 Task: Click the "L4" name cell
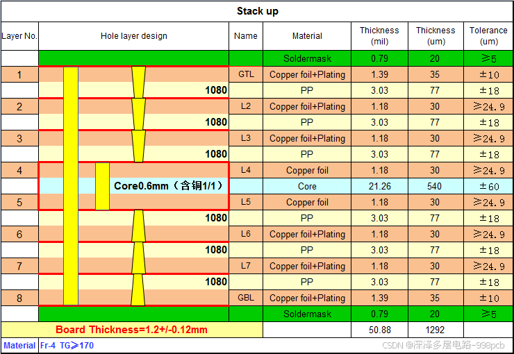pos(245,170)
